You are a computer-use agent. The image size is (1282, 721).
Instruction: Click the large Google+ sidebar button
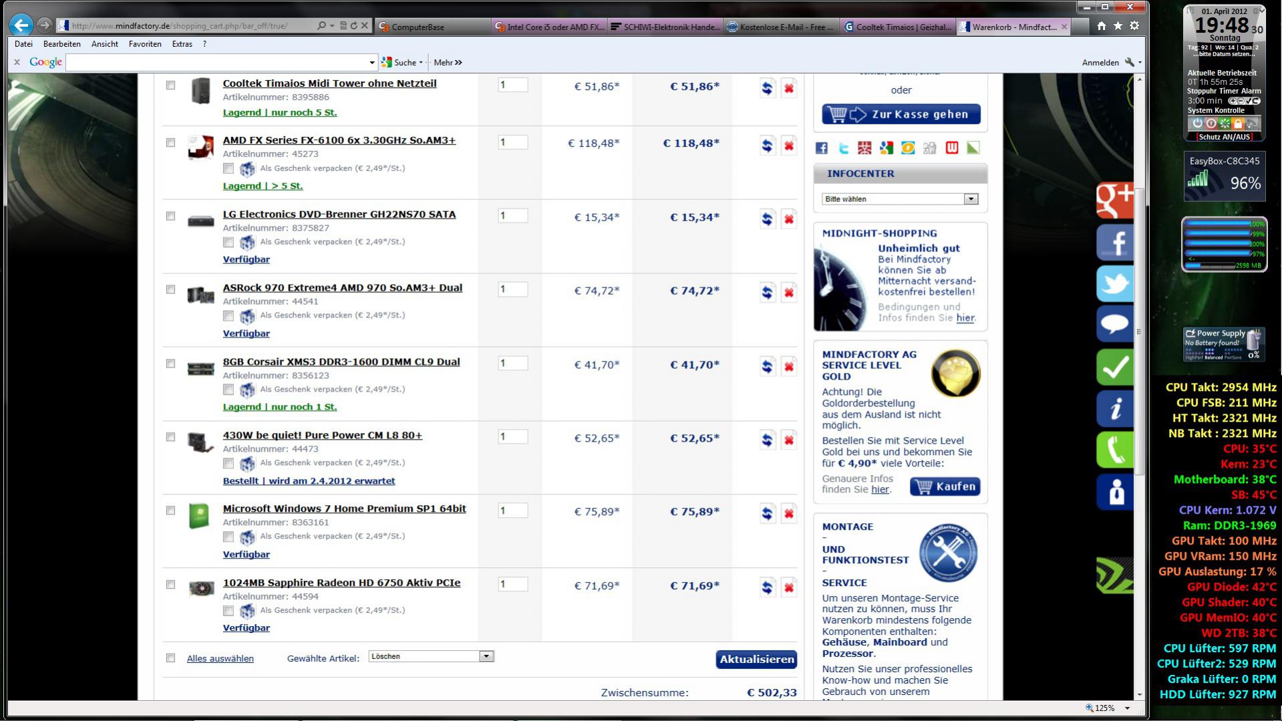1114,199
